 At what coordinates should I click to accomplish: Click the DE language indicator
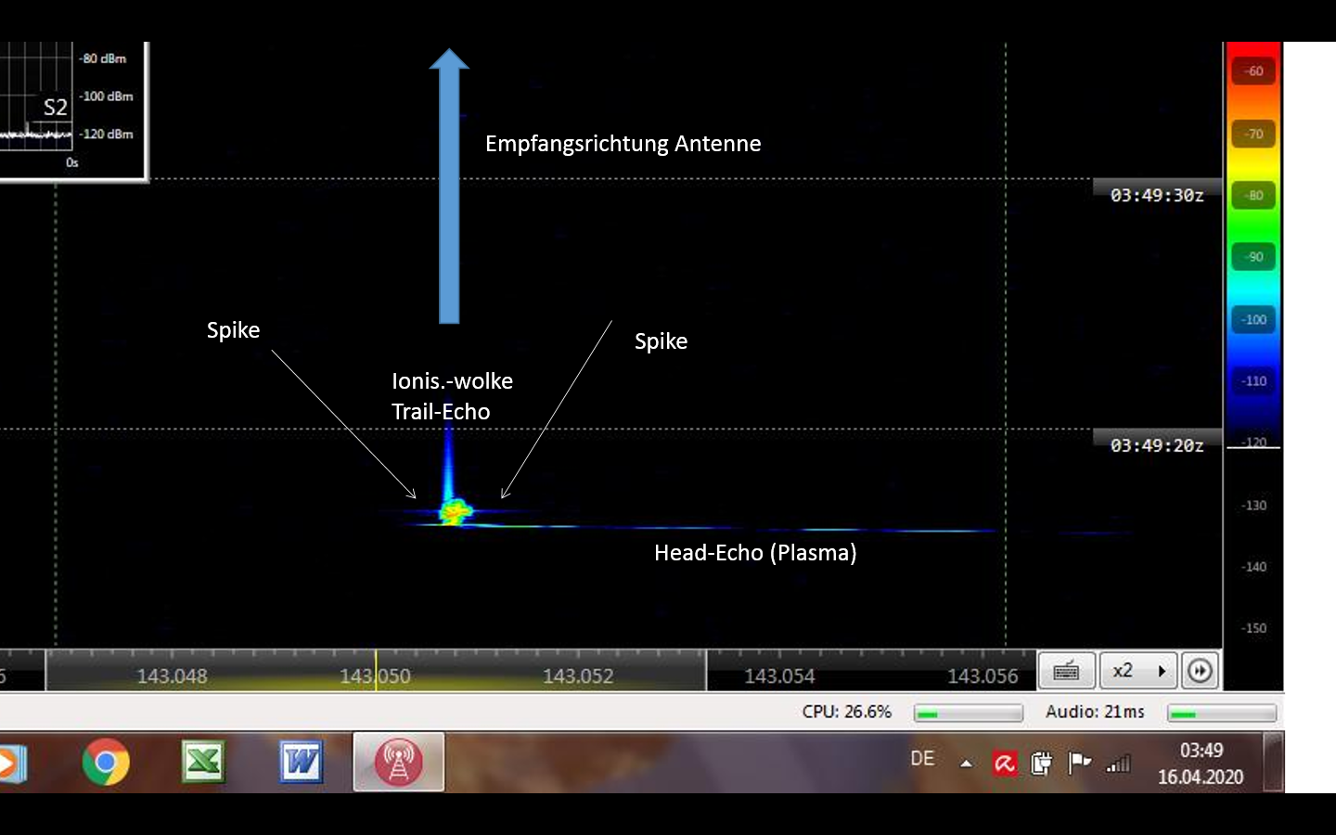[922, 759]
